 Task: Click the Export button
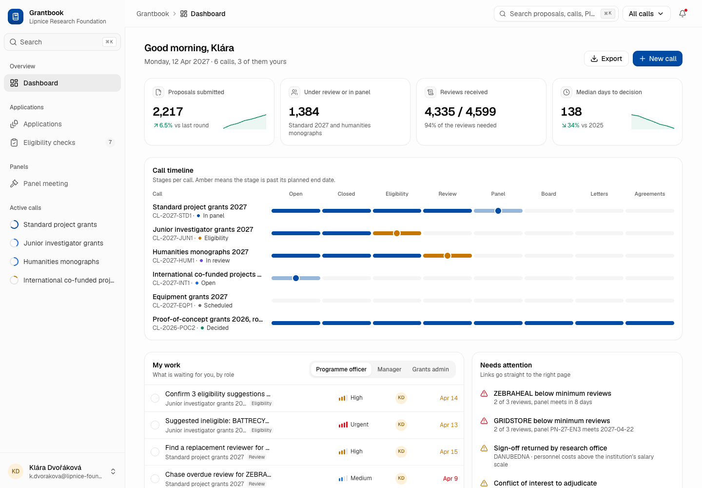(606, 59)
